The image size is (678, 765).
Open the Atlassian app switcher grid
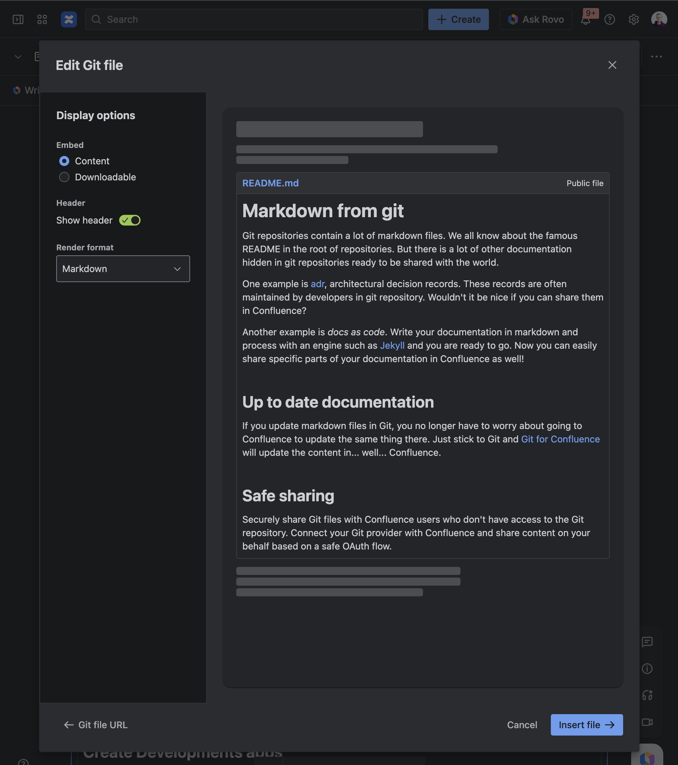(42, 19)
